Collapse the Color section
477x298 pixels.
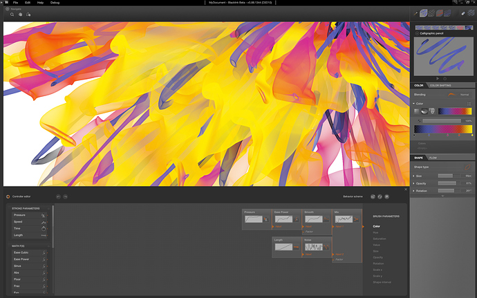414,103
